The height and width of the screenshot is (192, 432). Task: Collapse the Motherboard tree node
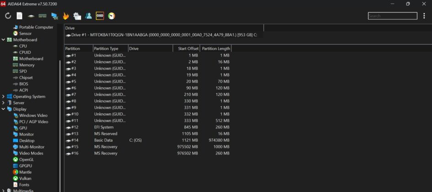tap(3, 40)
